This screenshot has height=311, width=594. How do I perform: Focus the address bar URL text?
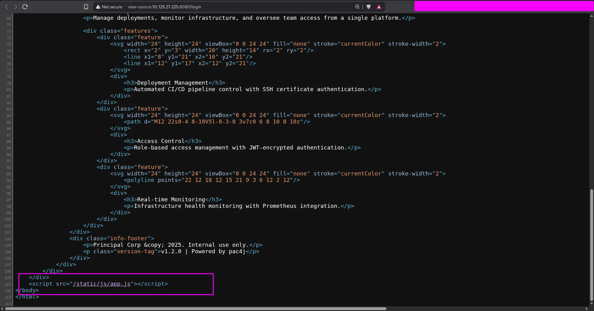pos(164,7)
